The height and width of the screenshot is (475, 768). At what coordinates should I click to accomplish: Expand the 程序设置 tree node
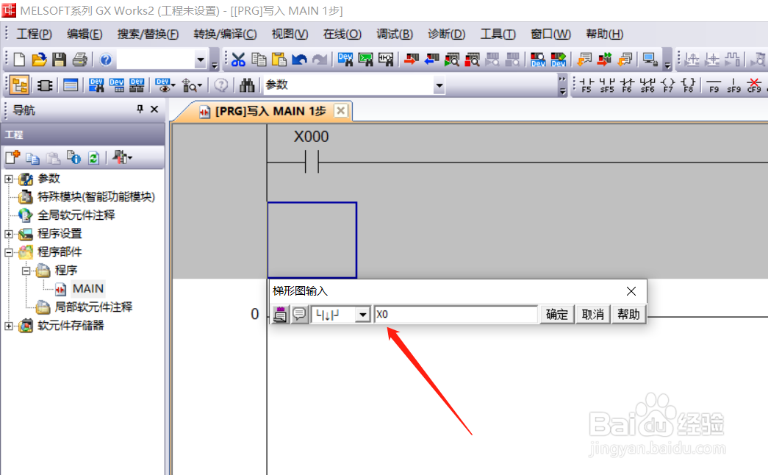[9, 234]
